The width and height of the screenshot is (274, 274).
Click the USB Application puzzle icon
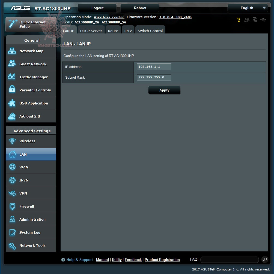[x=12, y=103]
